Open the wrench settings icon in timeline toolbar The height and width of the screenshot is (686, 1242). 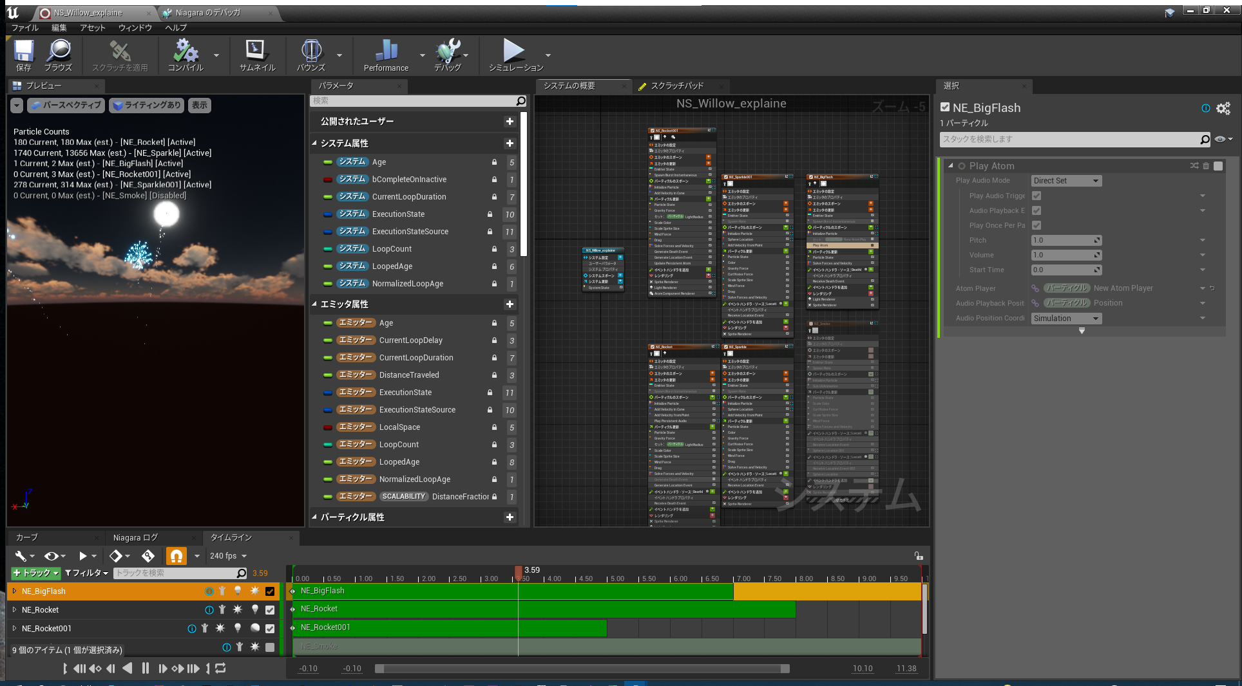19,555
